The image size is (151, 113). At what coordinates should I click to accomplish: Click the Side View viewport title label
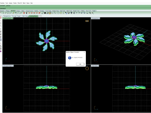click(94, 66)
